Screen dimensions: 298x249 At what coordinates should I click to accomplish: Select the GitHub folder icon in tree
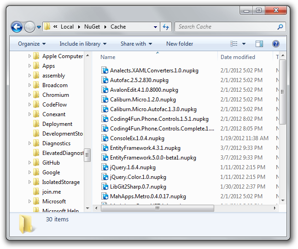(36, 163)
